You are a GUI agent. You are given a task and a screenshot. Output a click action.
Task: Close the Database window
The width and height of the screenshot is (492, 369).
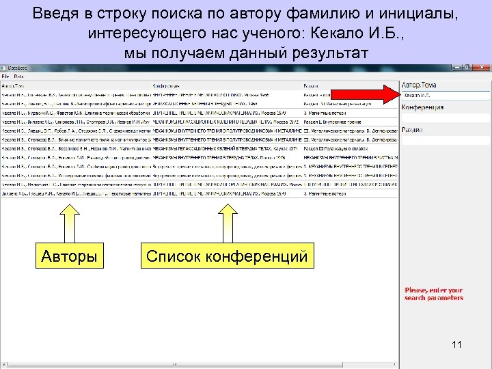481,67
